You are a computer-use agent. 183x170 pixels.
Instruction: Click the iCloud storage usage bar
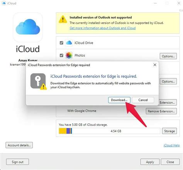coord(109,131)
